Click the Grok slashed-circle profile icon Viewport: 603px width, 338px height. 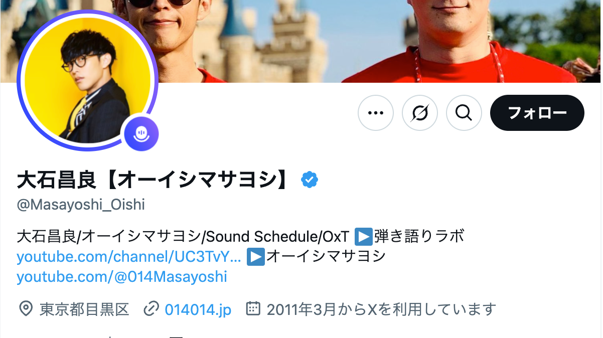coord(420,113)
